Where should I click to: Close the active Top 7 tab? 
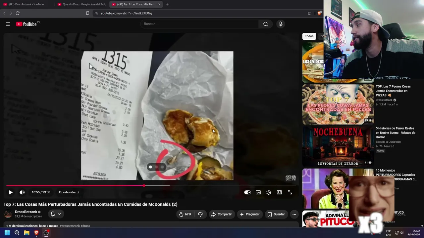point(159,4)
